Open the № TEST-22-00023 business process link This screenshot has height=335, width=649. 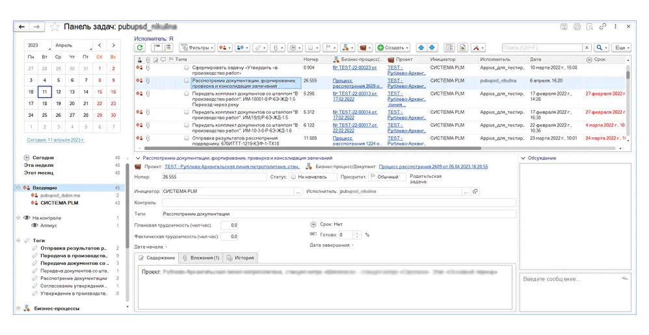point(354,68)
